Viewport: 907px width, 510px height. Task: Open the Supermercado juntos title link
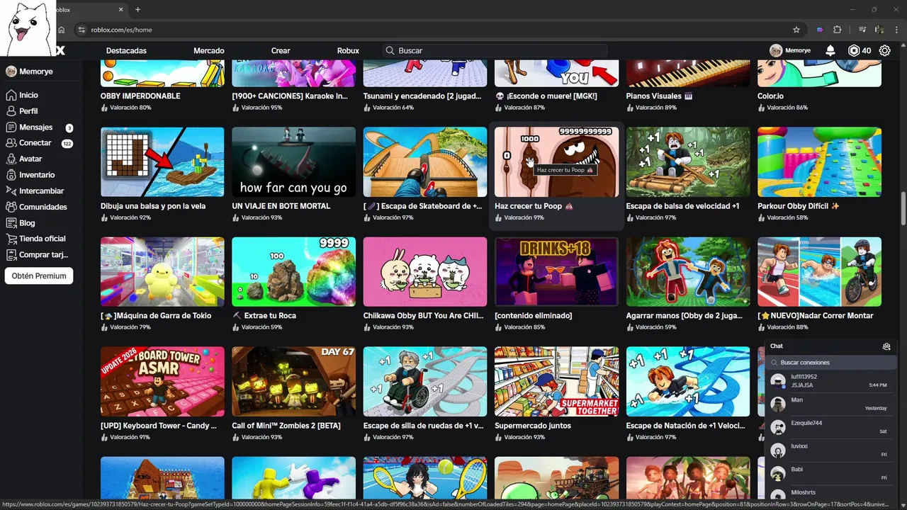(x=533, y=426)
